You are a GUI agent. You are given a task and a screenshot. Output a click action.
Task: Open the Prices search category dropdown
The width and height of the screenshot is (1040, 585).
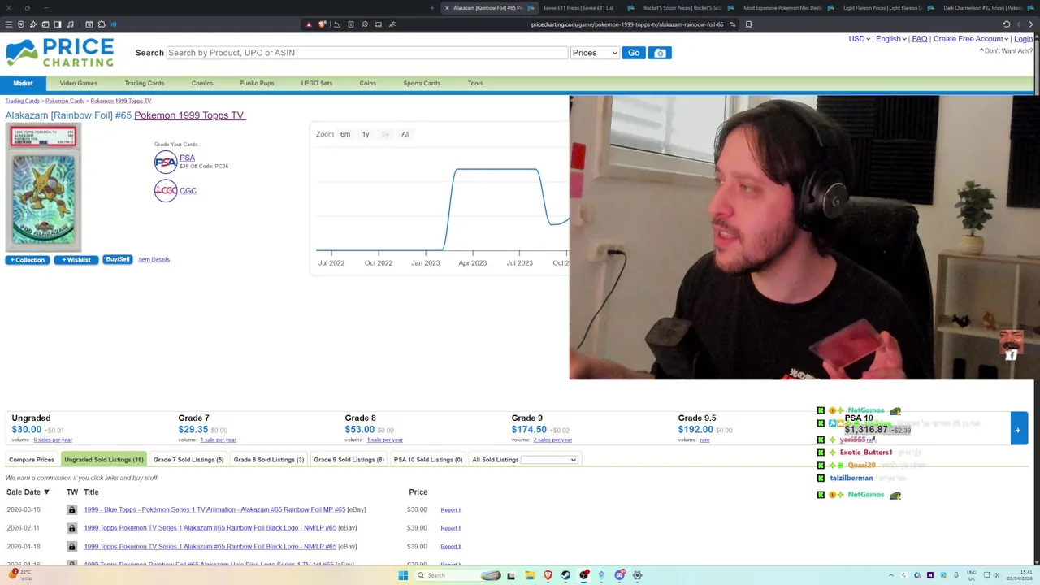(x=595, y=53)
